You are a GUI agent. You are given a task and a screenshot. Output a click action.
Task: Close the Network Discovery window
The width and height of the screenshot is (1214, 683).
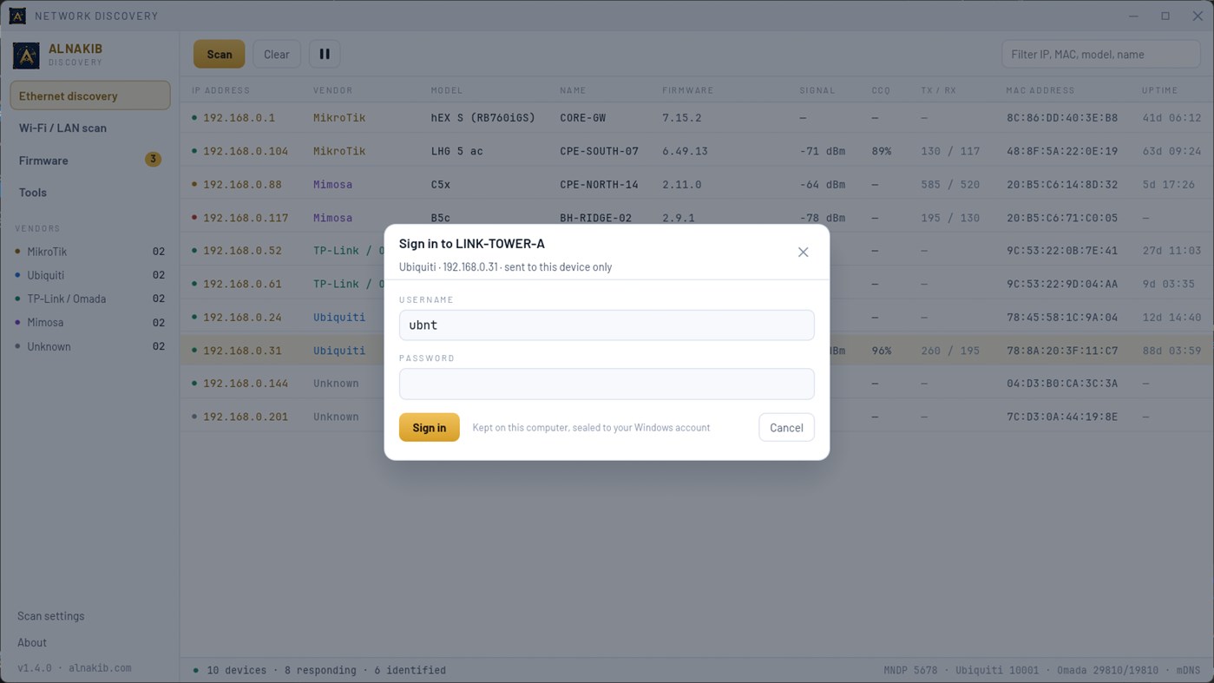[1198, 16]
